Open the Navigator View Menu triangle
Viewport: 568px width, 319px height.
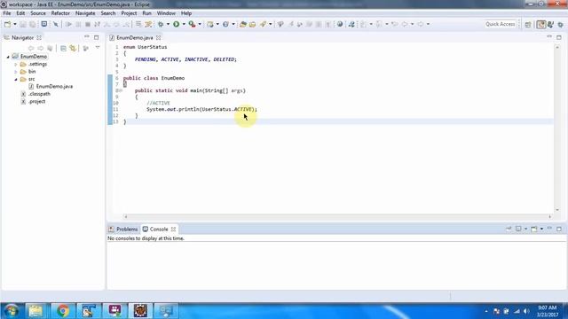pyautogui.click(x=98, y=48)
